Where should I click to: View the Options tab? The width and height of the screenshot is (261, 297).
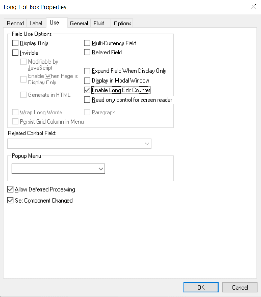(x=122, y=23)
